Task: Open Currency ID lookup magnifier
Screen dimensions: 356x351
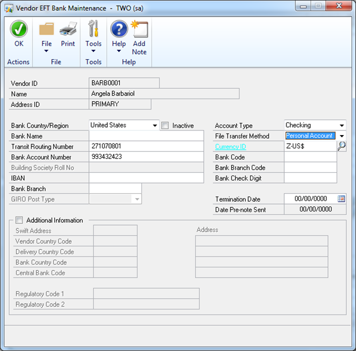Action: [x=342, y=146]
